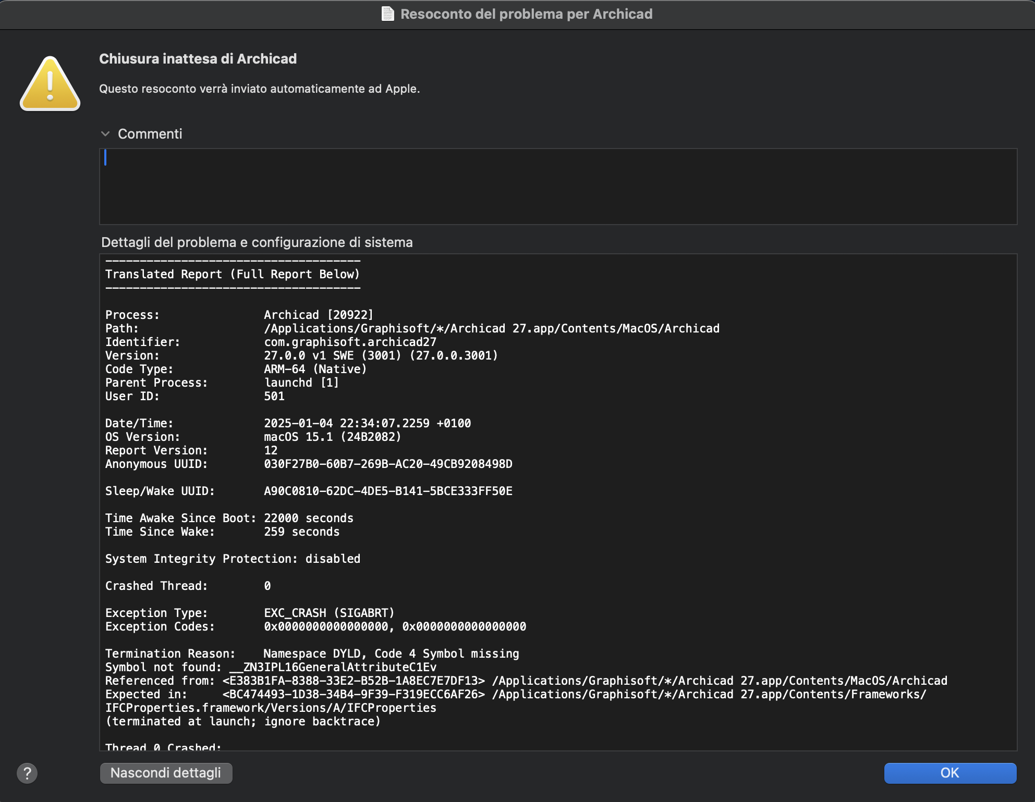Click the Anonymous UUID value

coord(388,464)
